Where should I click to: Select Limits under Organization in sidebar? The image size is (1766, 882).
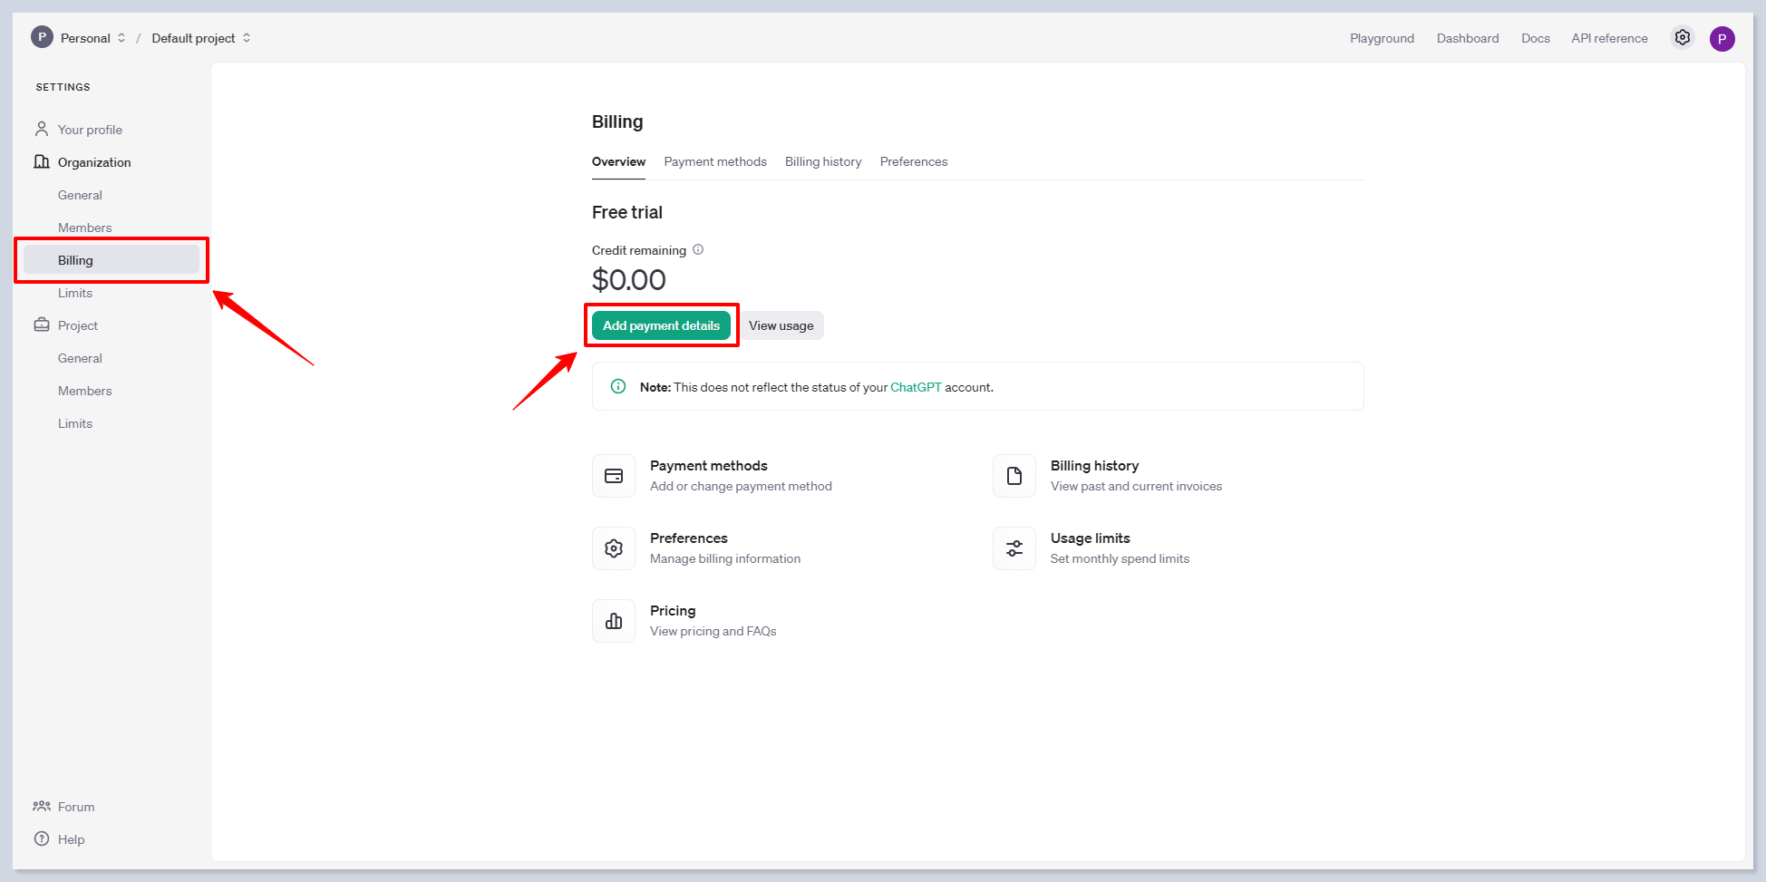click(75, 293)
